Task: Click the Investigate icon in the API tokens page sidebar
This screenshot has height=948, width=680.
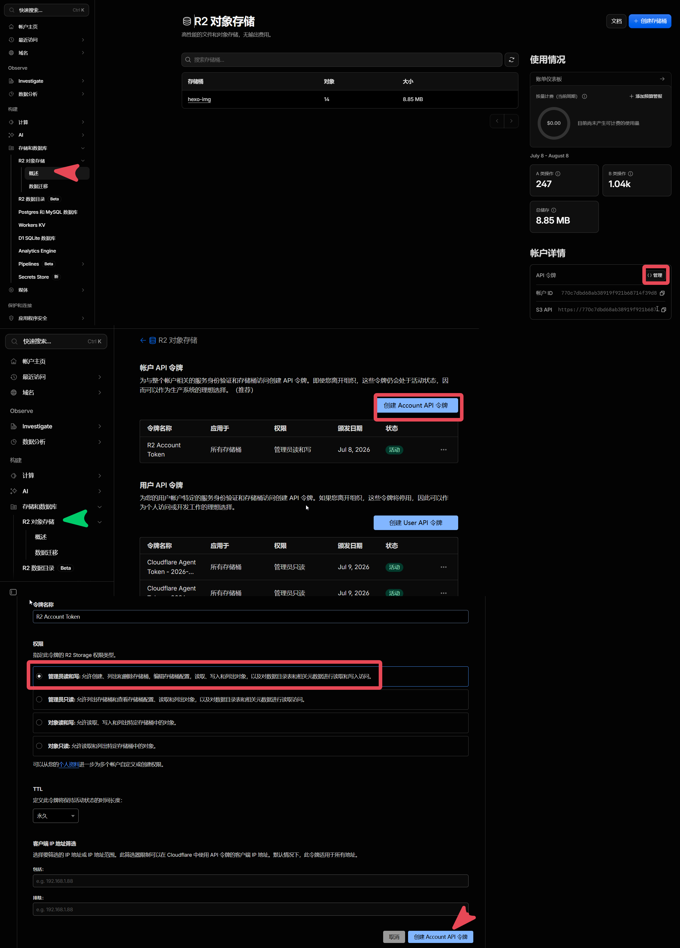Action: tap(14, 426)
